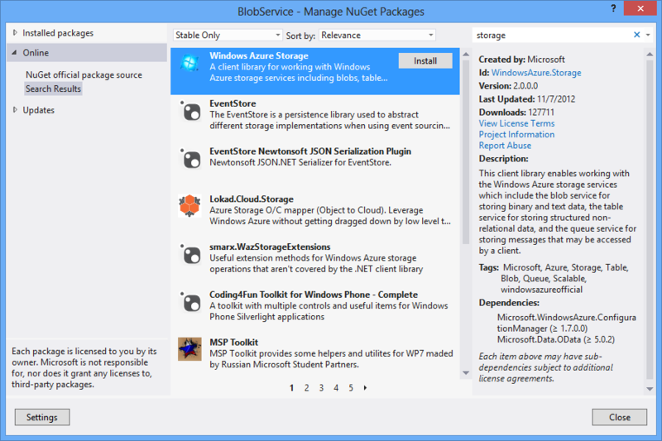Click the Report Abuse link
The image size is (662, 441).
[505, 145]
